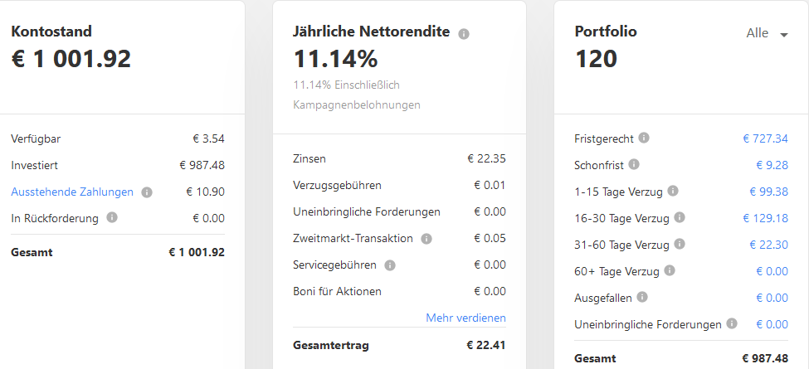Click info icon beside Zweitmarkt-Transaktion

[426, 239]
